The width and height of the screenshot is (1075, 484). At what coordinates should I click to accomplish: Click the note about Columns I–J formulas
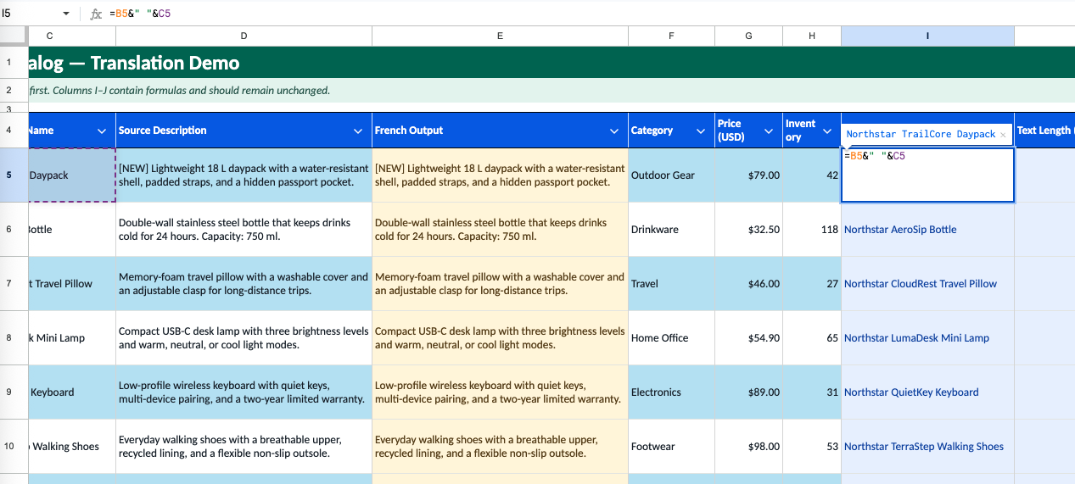(x=551, y=91)
